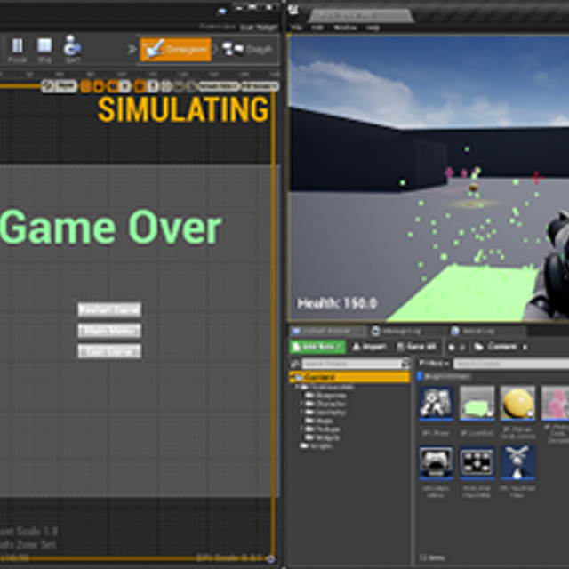Open the Filters dropdown
569x569 pixels.
coord(434,364)
